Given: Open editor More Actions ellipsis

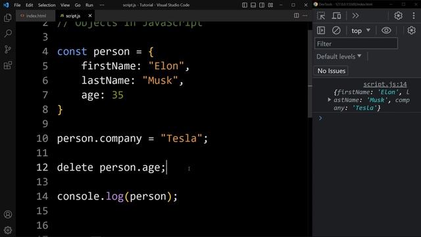Looking at the screenshot, I should click(305, 16).
